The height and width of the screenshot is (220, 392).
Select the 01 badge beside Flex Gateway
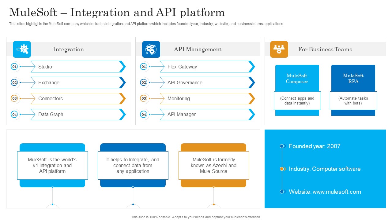(144, 67)
